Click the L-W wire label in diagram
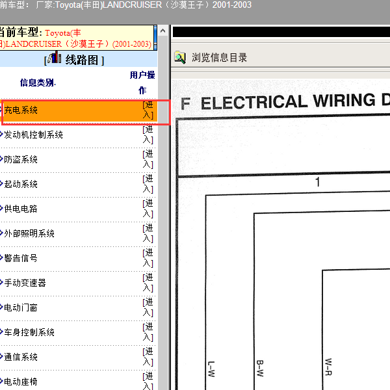The height and width of the screenshot is (390, 390). pyautogui.click(x=211, y=369)
